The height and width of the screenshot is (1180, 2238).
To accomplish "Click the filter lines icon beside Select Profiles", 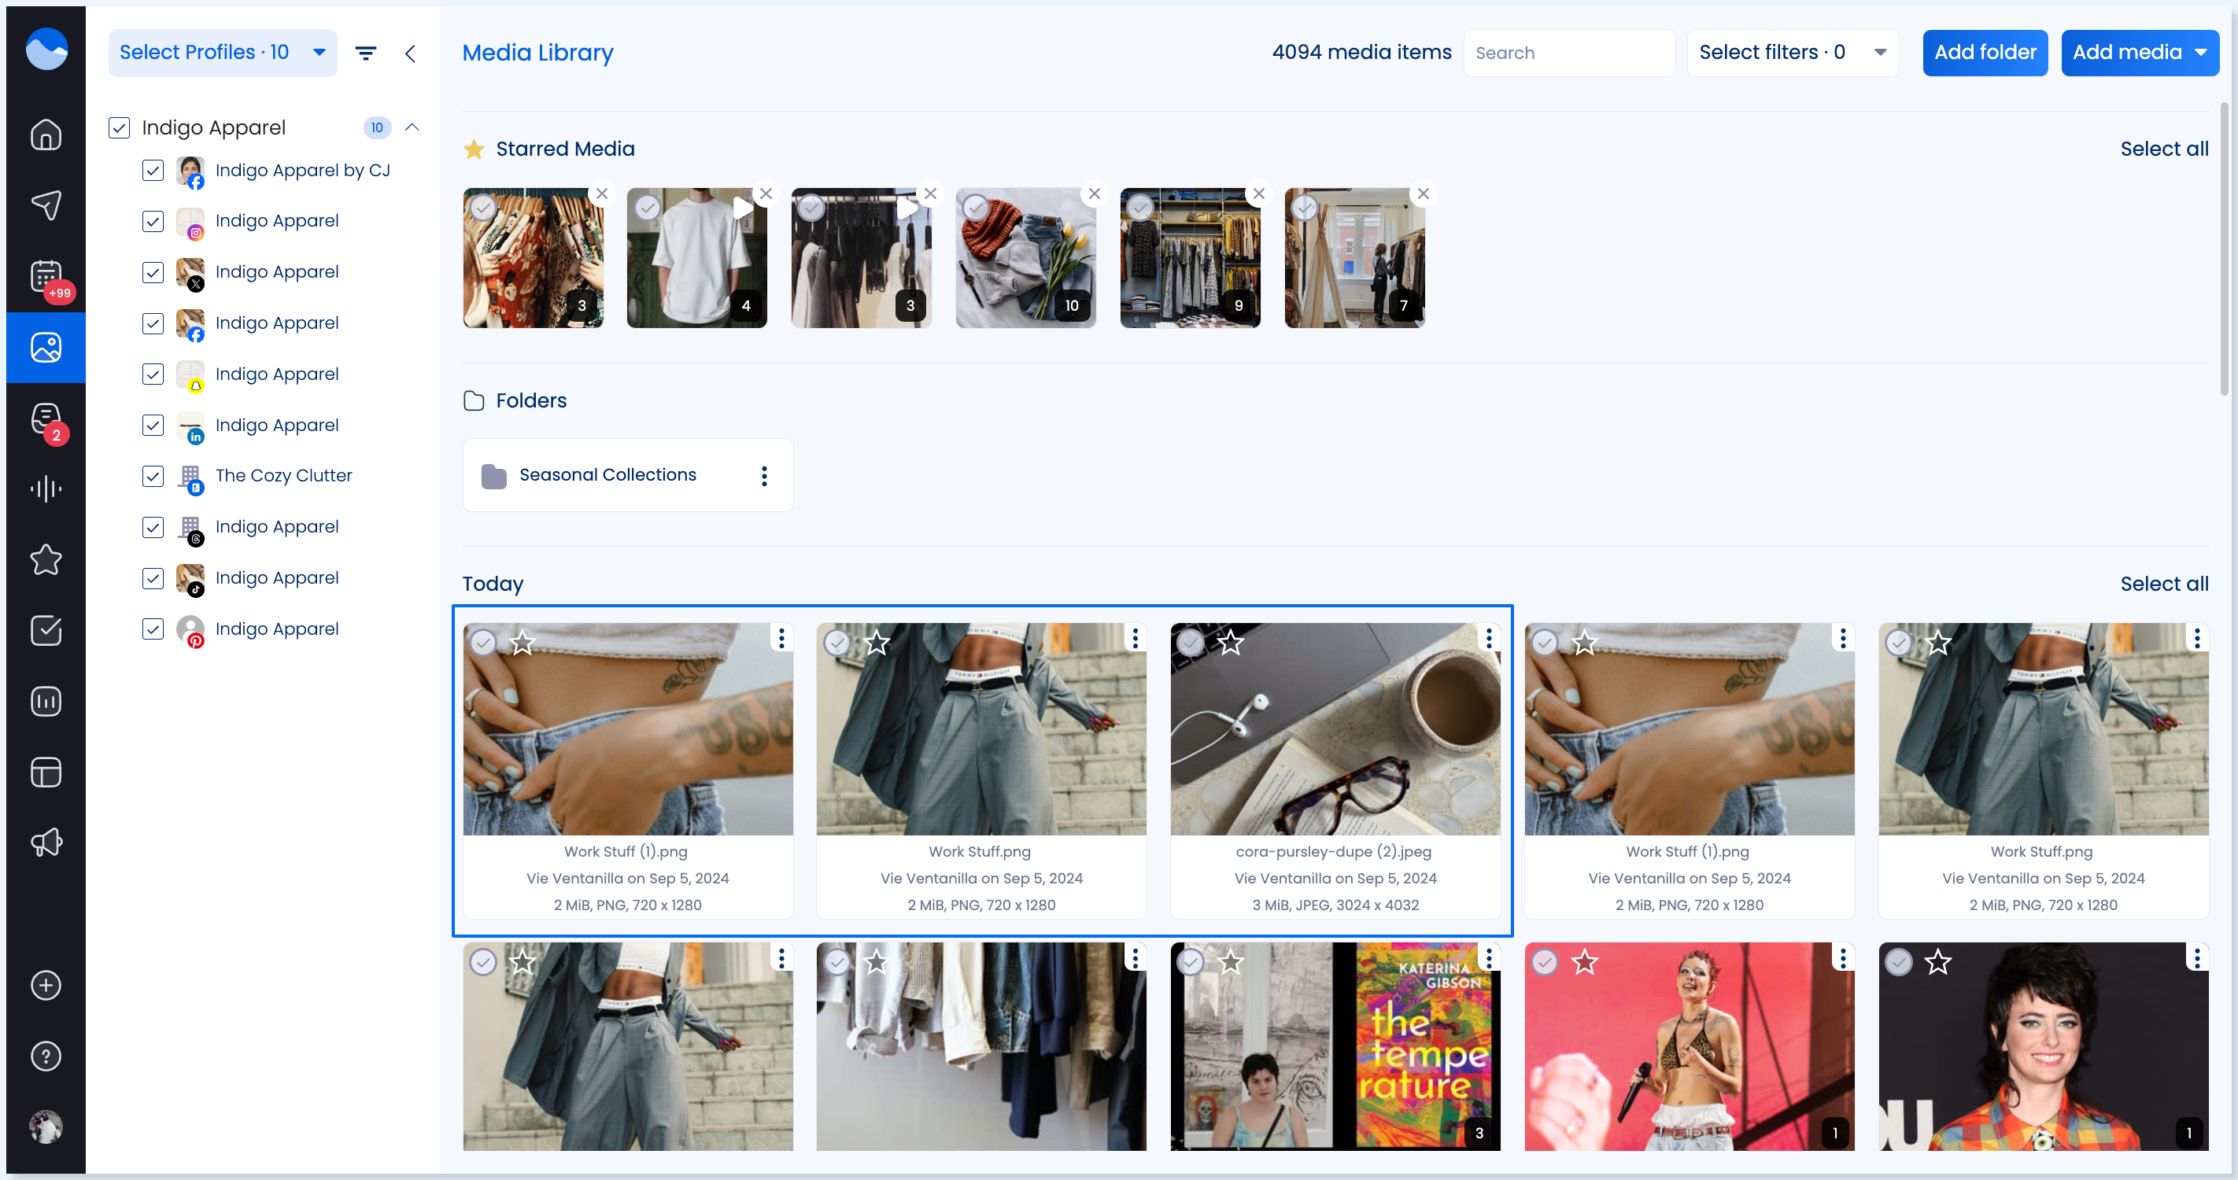I will click(366, 53).
